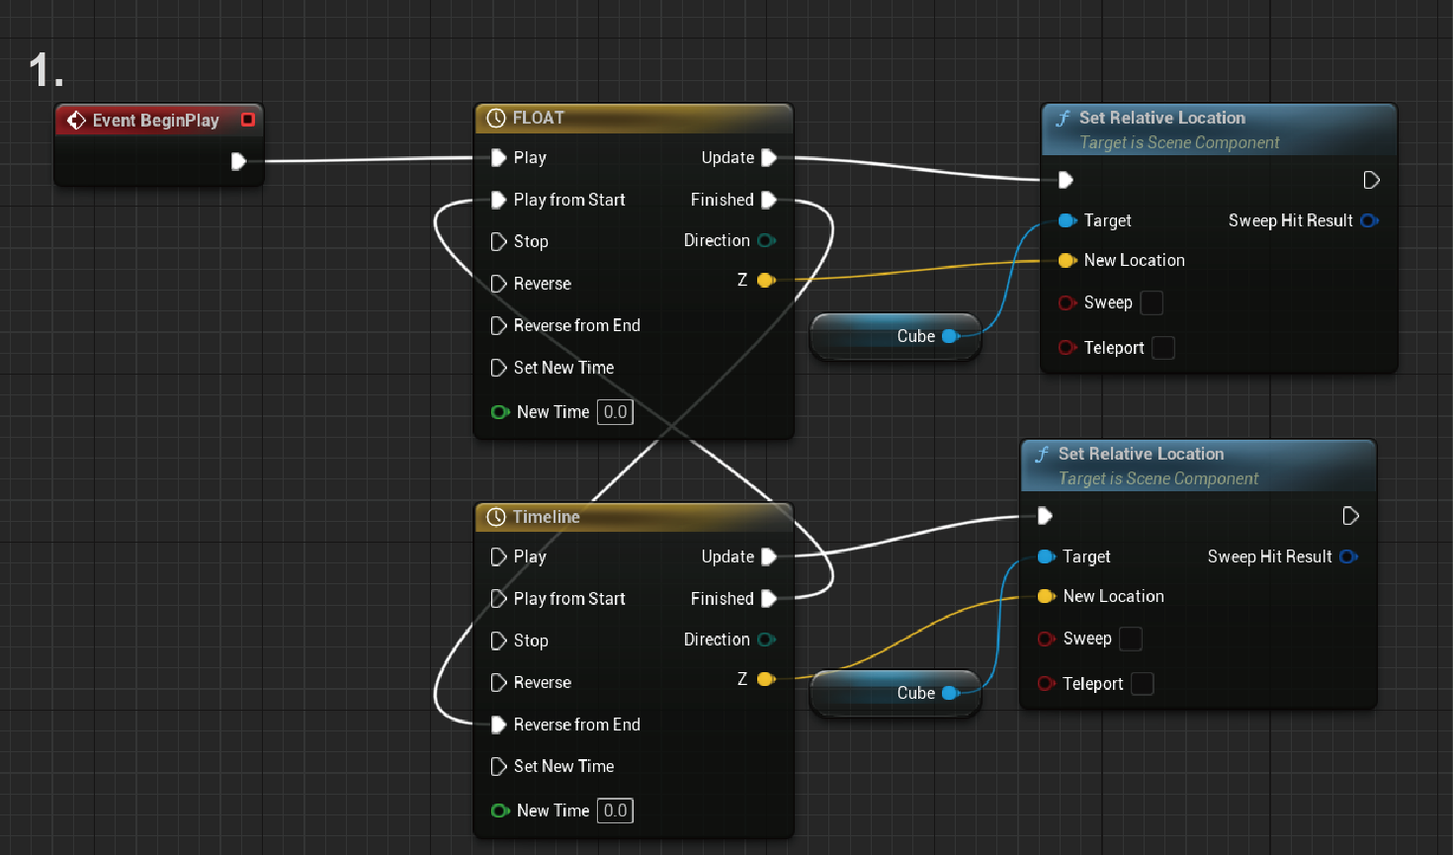1453x855 pixels.
Task: Click Reverse from End pin on Timeline node
Action: (499, 725)
